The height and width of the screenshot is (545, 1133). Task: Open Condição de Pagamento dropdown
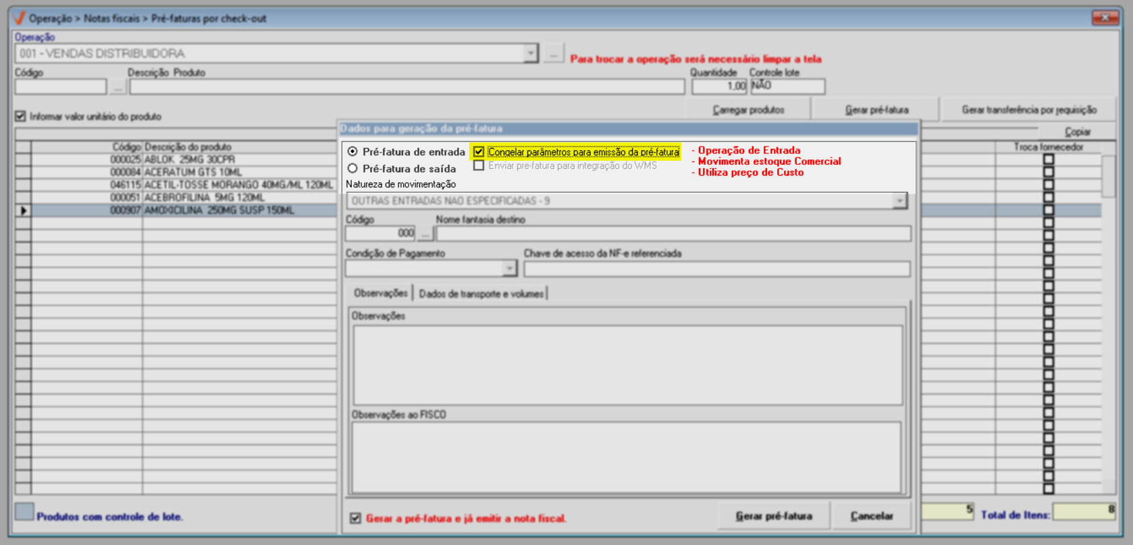click(509, 269)
